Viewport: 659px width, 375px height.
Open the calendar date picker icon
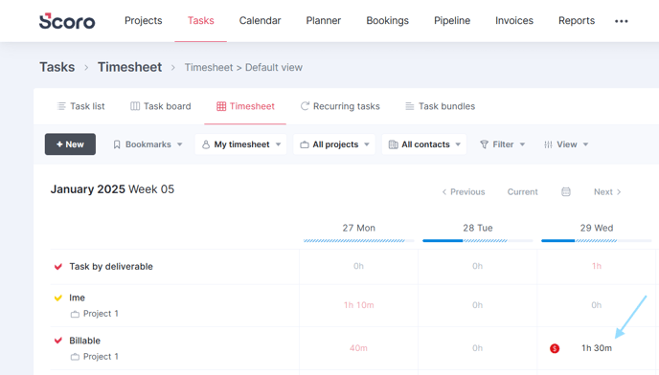(x=566, y=192)
